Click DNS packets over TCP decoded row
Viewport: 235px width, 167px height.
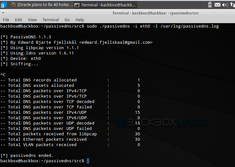(70, 101)
